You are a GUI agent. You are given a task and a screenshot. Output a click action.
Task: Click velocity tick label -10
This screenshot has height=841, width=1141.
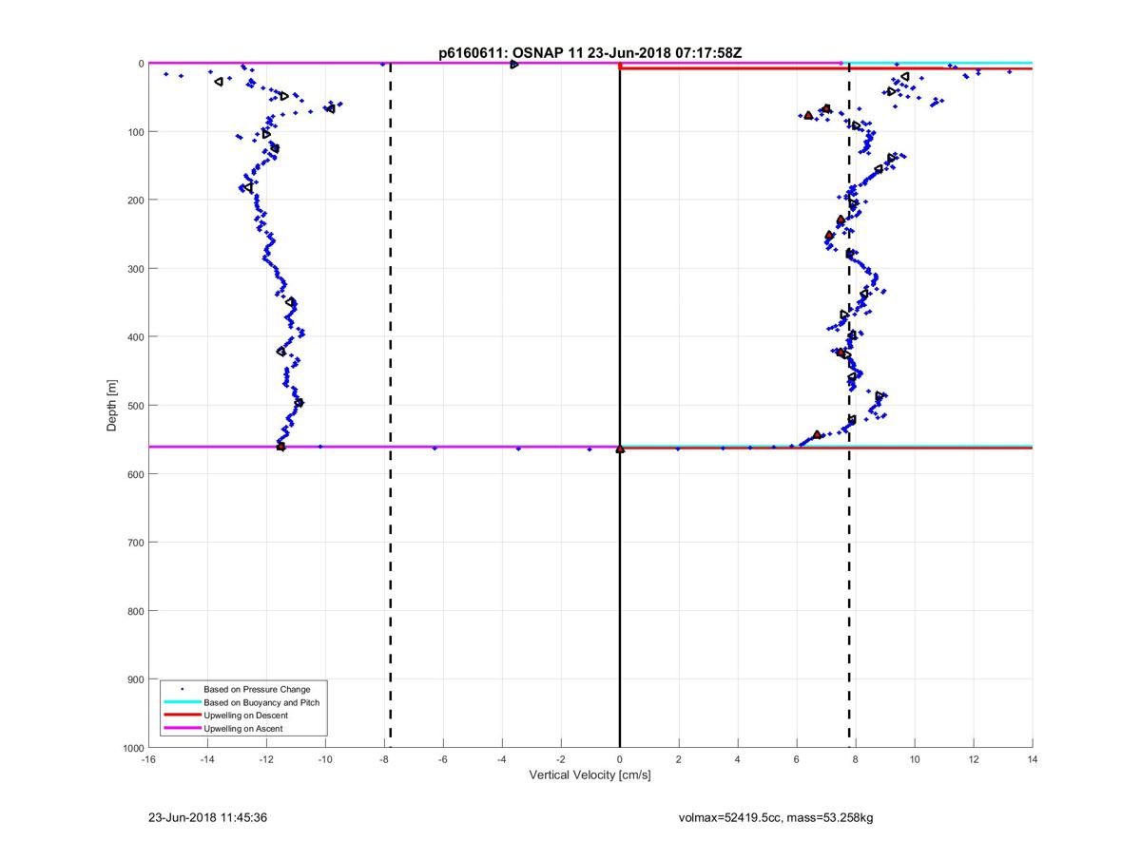(x=325, y=759)
